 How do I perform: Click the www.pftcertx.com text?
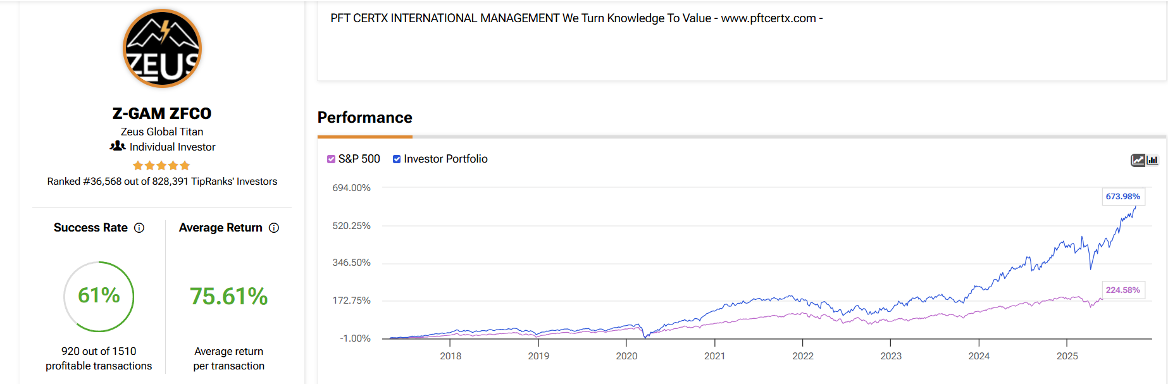click(768, 18)
